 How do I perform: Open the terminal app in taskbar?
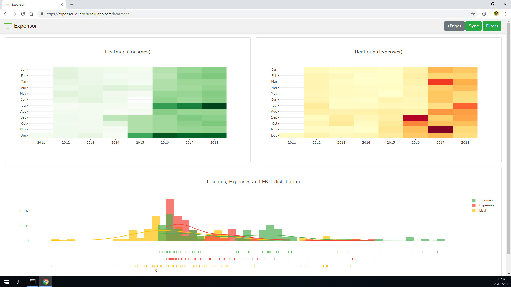coord(32,282)
